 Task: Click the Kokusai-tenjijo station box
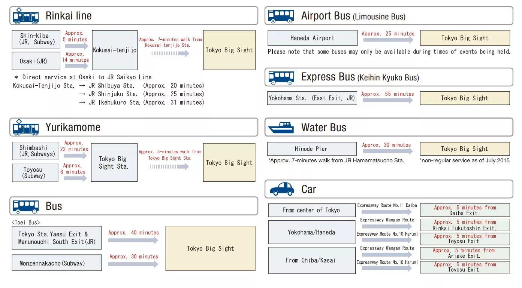click(x=115, y=50)
